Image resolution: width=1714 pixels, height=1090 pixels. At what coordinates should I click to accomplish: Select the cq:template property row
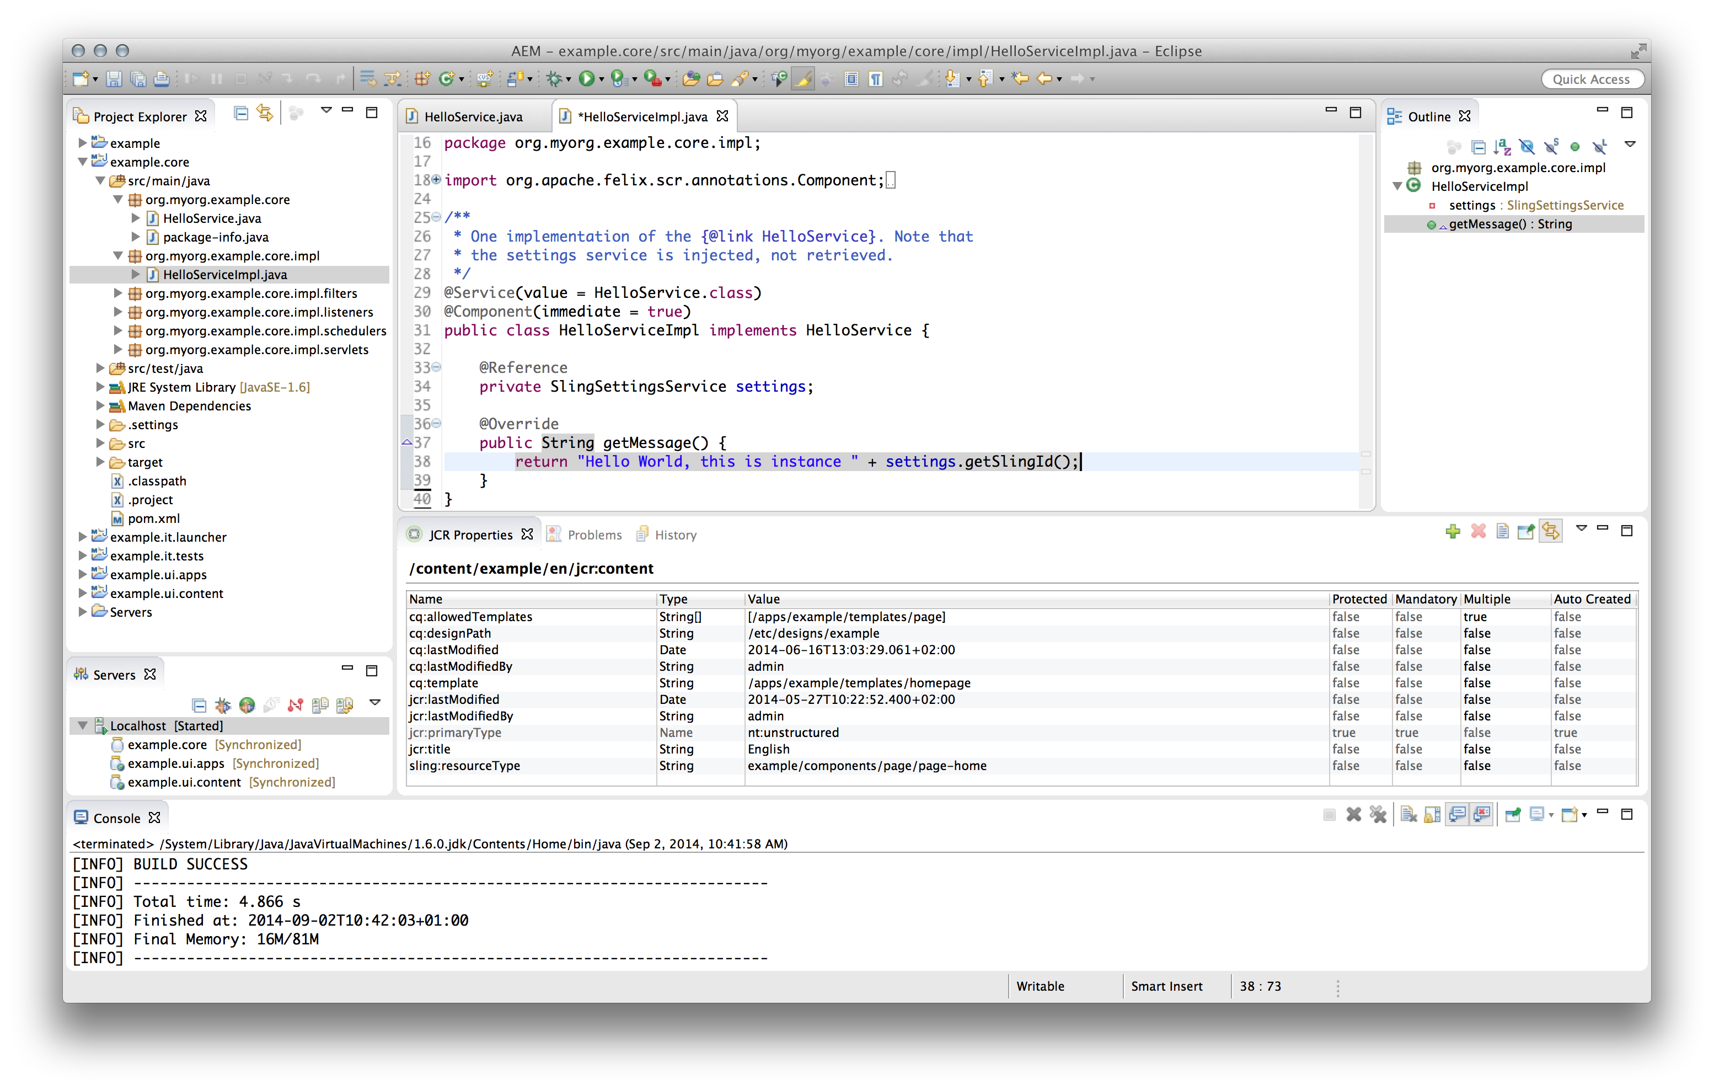coord(443,683)
